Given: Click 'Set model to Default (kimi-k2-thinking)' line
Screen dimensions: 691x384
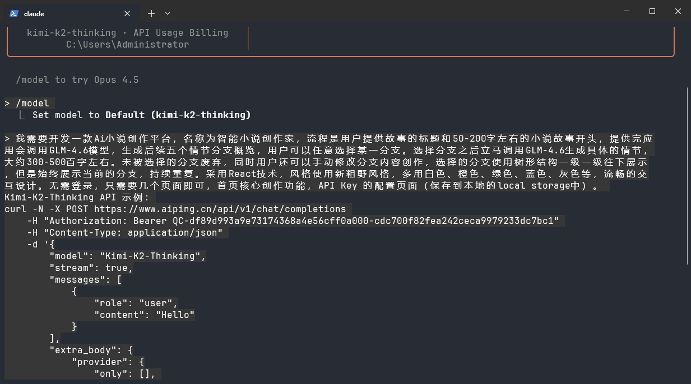Looking at the screenshot, I should 141,115.
